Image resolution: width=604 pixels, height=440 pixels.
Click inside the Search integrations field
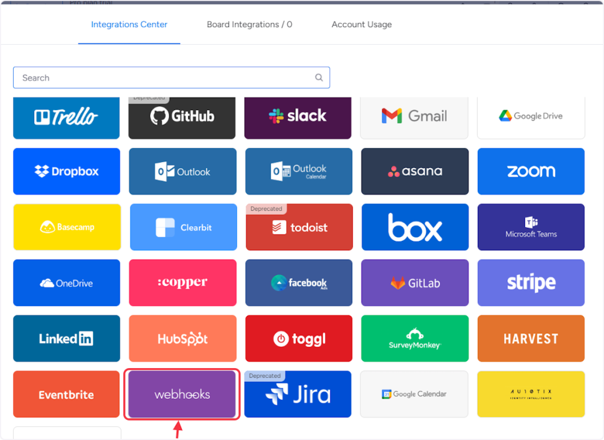[165, 78]
